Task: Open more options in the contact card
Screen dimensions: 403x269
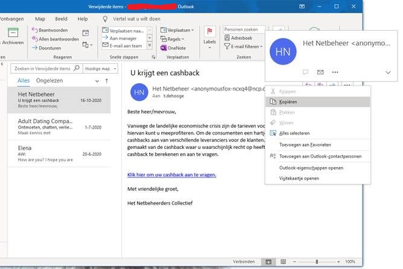Action: 335,72
